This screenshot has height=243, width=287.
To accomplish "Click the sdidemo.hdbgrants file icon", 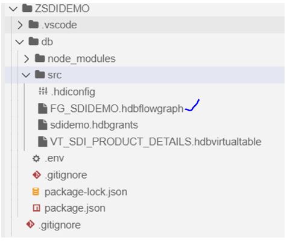I will (x=43, y=125).
